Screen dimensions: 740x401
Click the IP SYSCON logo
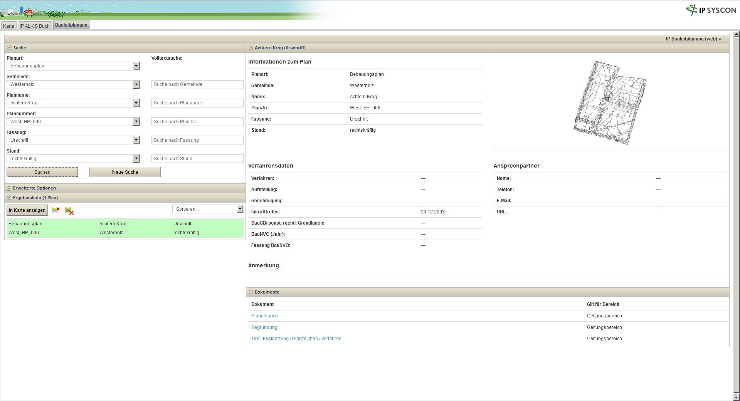coord(711,10)
